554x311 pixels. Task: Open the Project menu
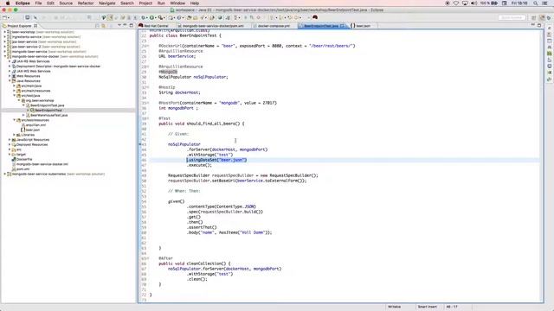click(145, 3)
